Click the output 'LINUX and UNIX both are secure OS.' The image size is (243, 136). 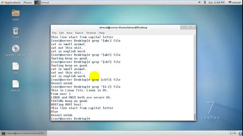[81, 97]
